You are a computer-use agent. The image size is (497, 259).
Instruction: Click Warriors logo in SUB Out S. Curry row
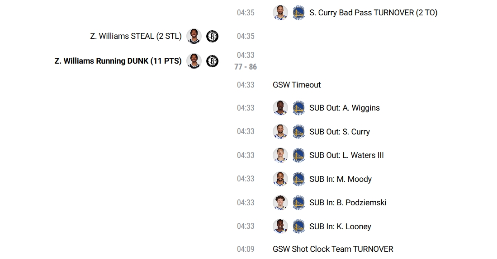click(298, 132)
